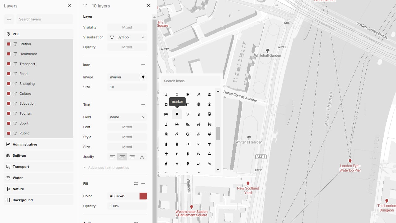This screenshot has width=396, height=223.
Task: Select the Food layer
Action: pyautogui.click(x=39, y=74)
